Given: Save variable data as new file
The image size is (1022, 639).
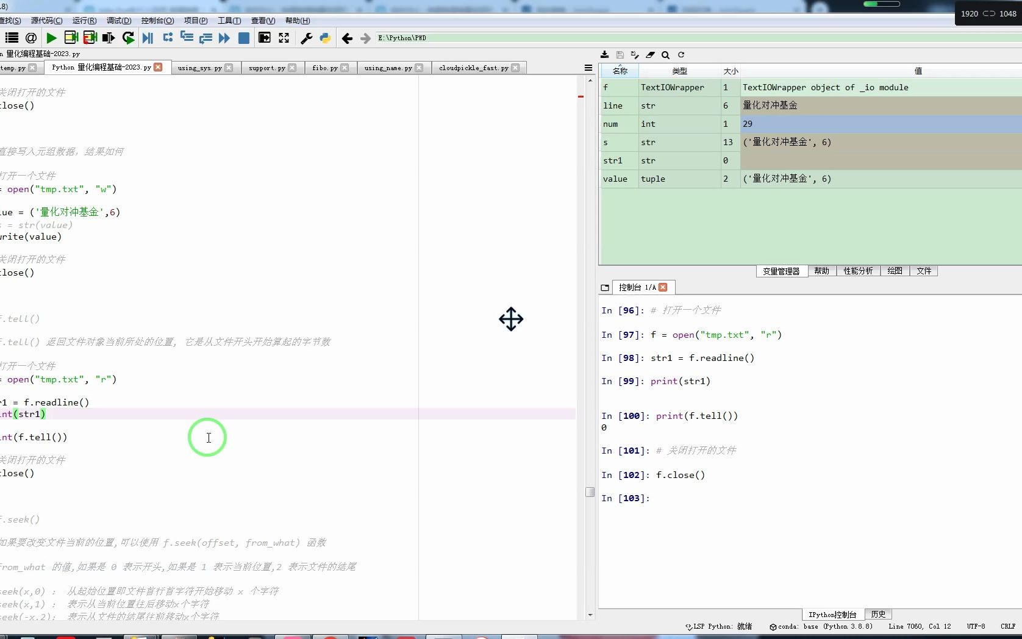Looking at the screenshot, I should (x=635, y=54).
